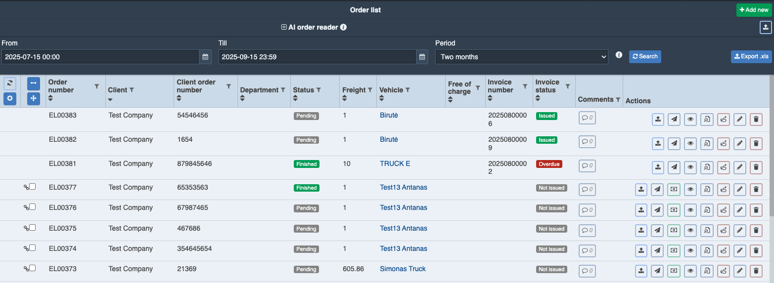Sort the table by Freight column
This screenshot has width=774, height=283.
pyautogui.click(x=345, y=98)
